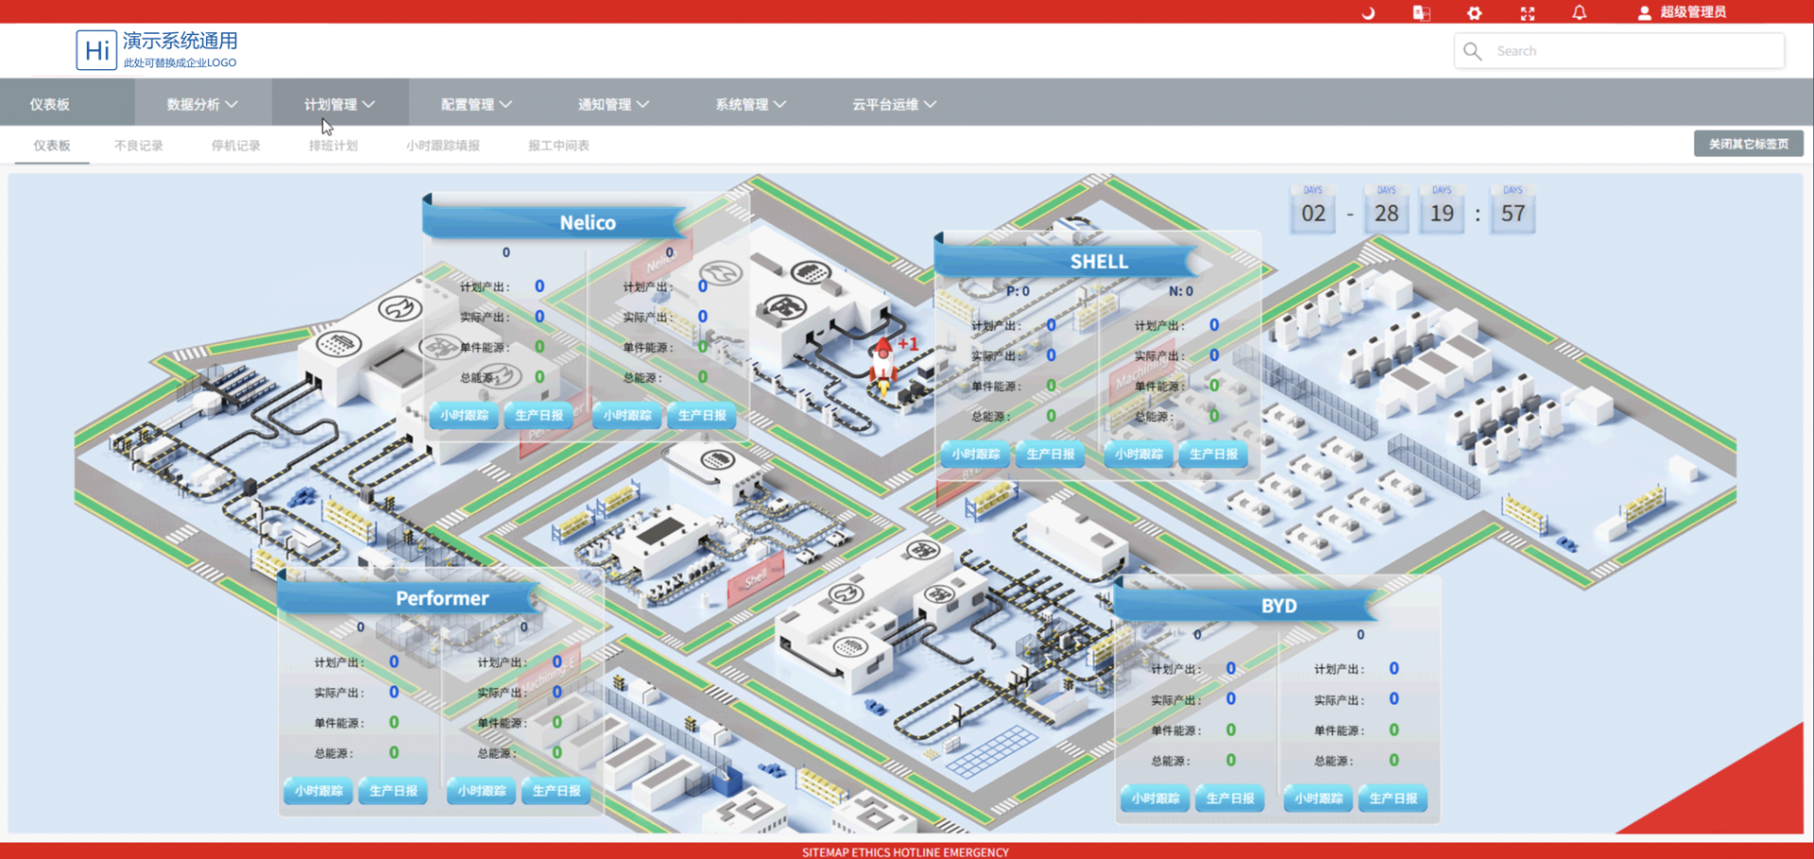Image resolution: width=1814 pixels, height=859 pixels.
Task: Enter fullscreen mode via expand icon
Action: 1527,12
